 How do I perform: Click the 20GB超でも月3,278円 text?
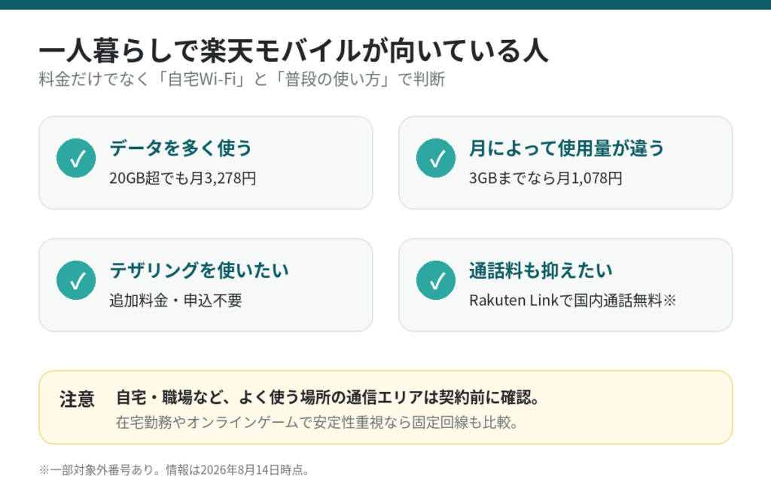[x=182, y=178]
